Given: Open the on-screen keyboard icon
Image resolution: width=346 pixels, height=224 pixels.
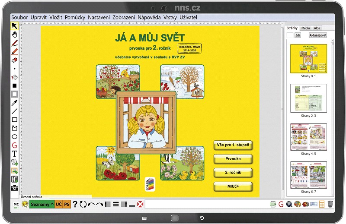Looking at the screenshot, I should tap(314, 204).
